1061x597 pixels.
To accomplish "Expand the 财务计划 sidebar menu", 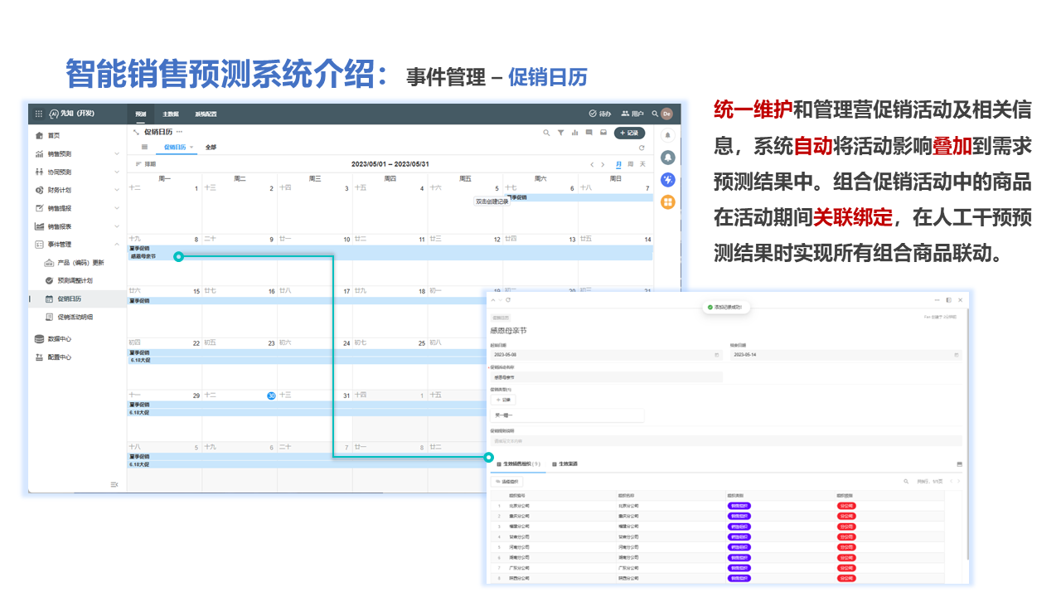I will click(x=116, y=190).
